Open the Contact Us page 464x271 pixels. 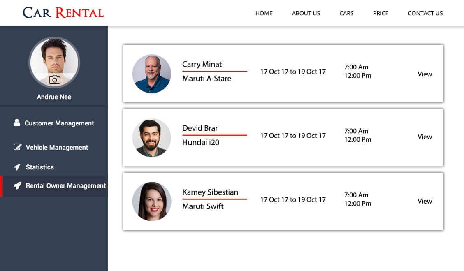425,13
